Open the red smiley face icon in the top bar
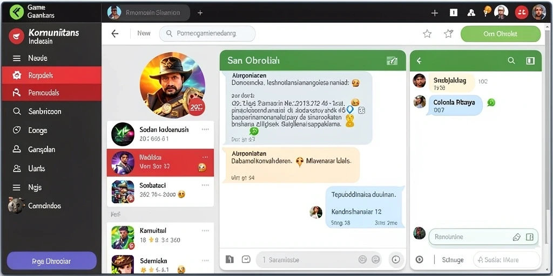553x276 pixels. click(x=522, y=12)
